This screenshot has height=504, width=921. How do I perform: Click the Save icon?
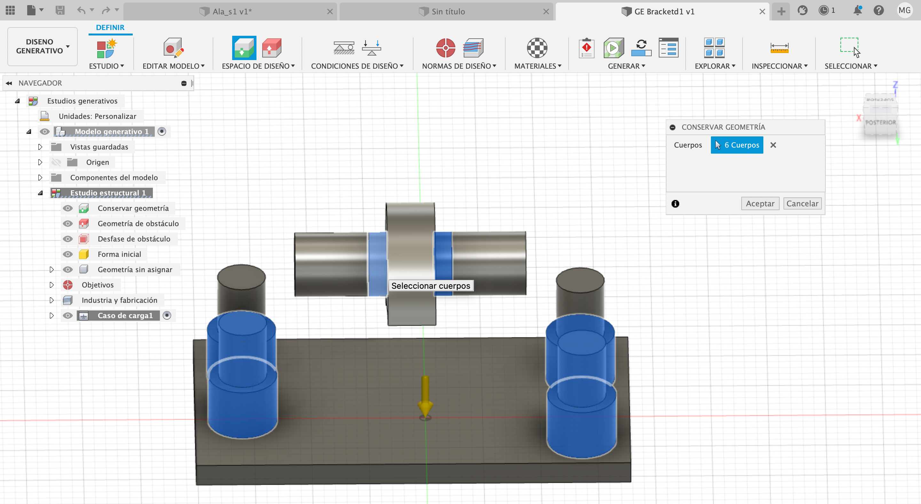pos(60,10)
